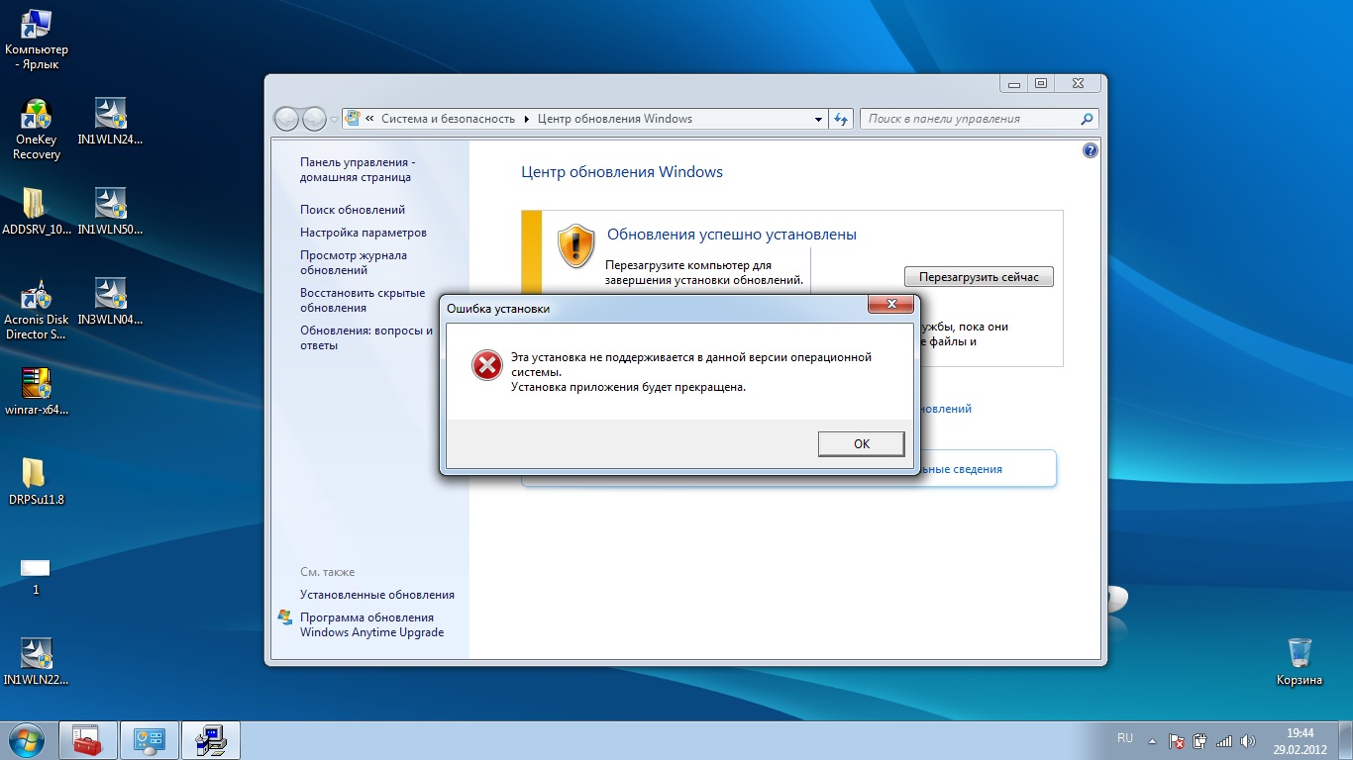Select the desktop file named 1

click(36, 577)
